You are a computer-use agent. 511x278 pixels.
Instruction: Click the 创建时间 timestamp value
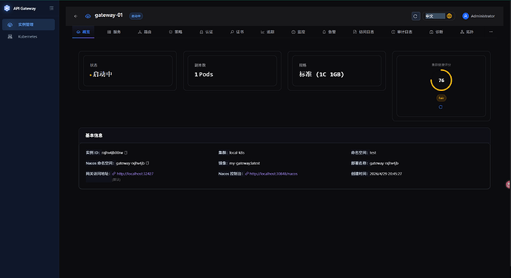(x=386, y=174)
